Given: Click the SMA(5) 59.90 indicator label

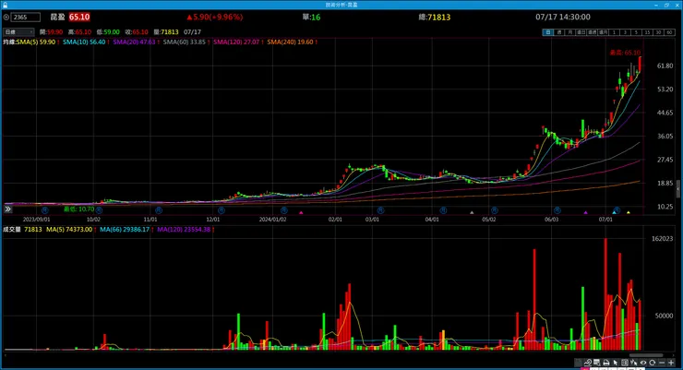Looking at the screenshot, I should click(36, 42).
